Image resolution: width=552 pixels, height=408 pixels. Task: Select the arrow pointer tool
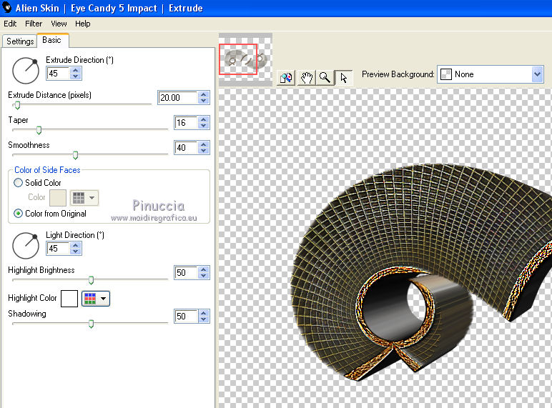pyautogui.click(x=344, y=77)
